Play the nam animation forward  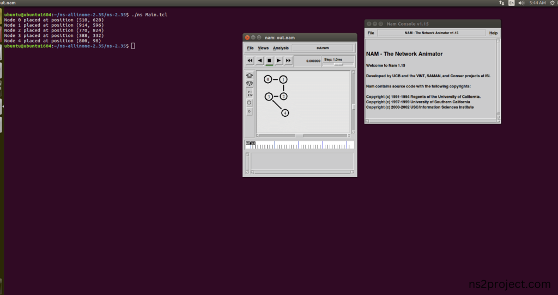tap(278, 61)
